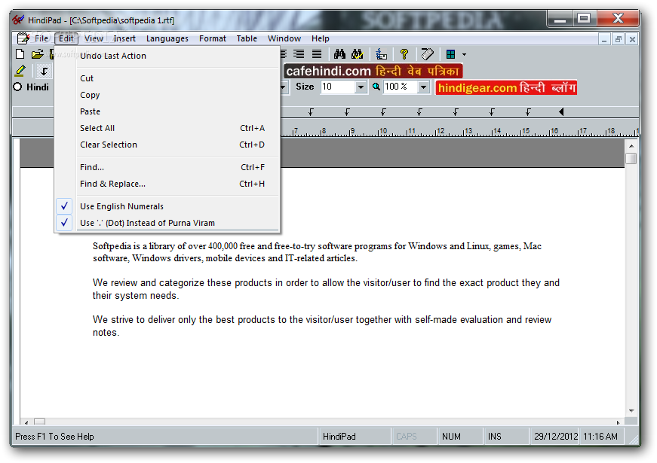The image size is (657, 463).
Task: Open the Insert menu
Action: pos(124,38)
